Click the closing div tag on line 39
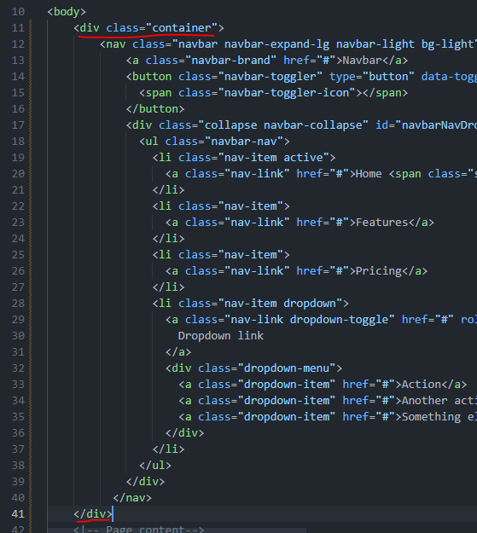Image resolution: width=477 pixels, height=533 pixels. coord(145,482)
